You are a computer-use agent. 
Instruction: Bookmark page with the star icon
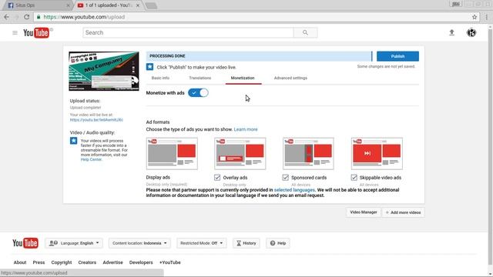[x=475, y=17]
